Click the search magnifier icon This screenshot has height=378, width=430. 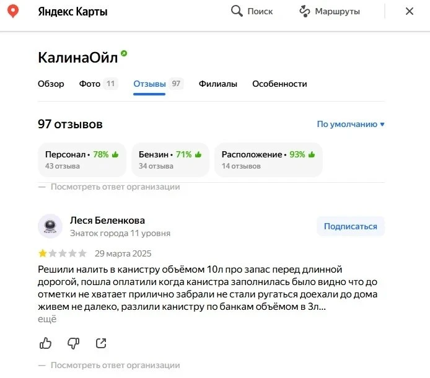[x=236, y=11]
